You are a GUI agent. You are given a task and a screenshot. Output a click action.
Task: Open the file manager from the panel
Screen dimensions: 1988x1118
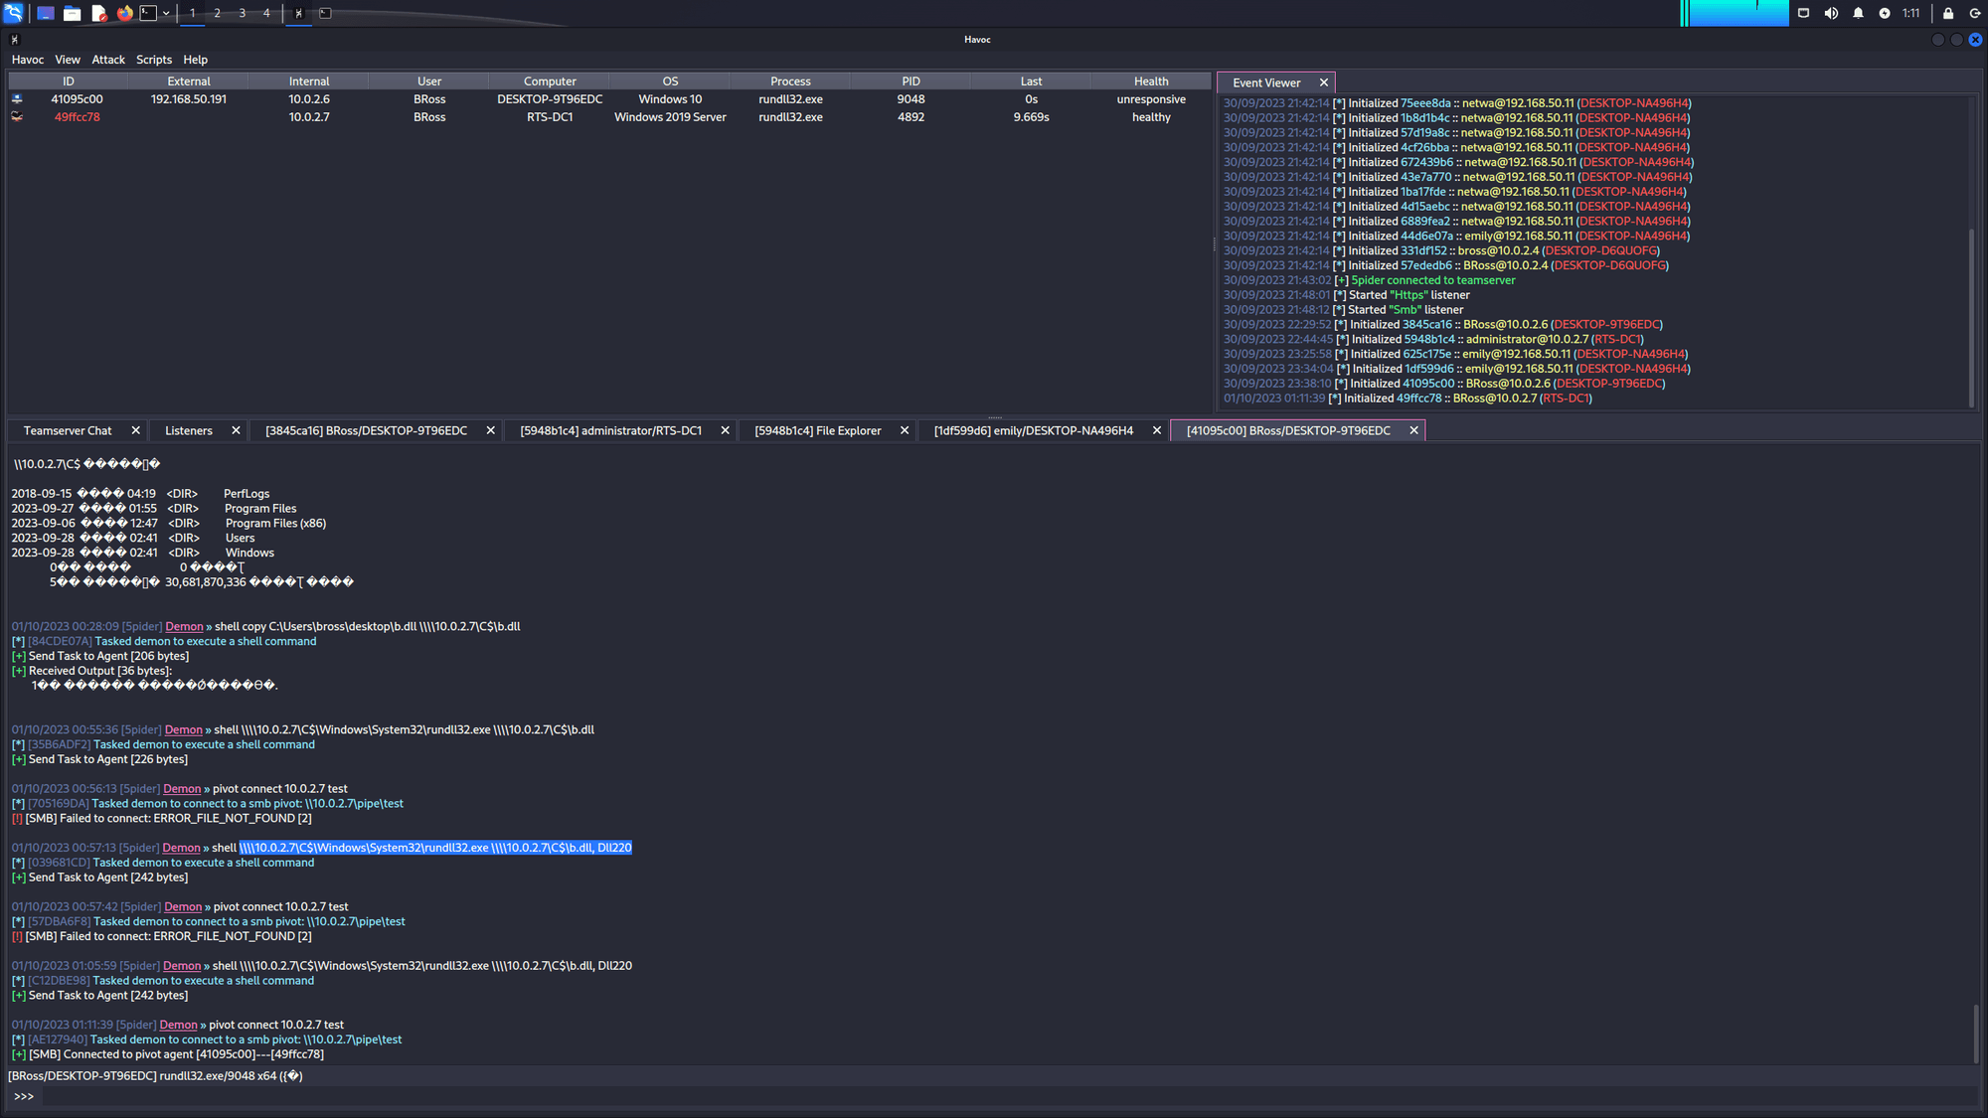(x=72, y=13)
